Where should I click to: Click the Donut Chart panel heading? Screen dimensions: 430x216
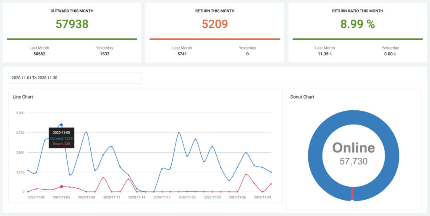pyautogui.click(x=302, y=97)
